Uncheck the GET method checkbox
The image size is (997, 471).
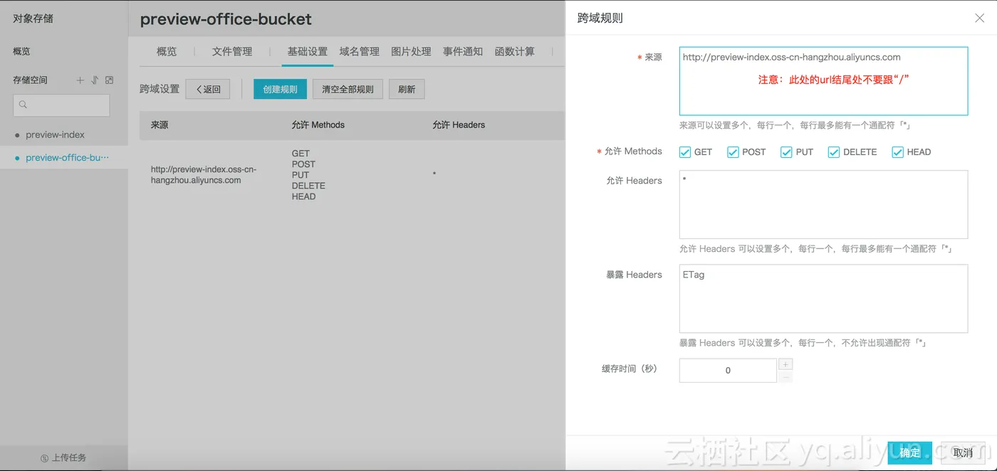point(685,152)
